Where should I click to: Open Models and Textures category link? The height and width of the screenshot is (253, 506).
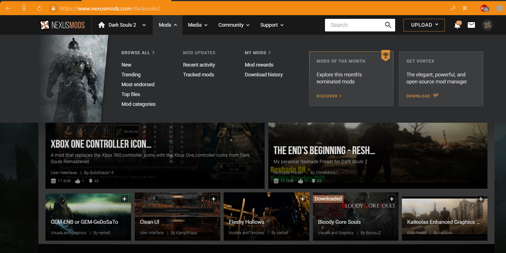tap(246, 233)
